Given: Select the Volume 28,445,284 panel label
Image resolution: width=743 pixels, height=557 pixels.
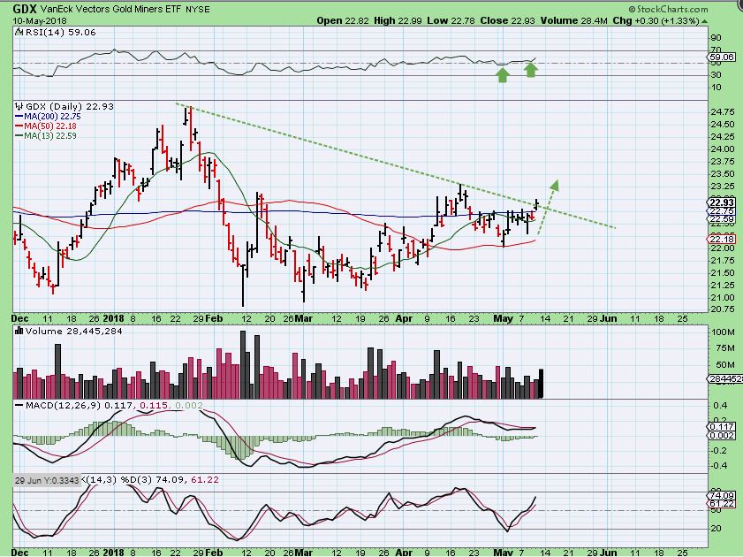Looking at the screenshot, I should tap(73, 331).
